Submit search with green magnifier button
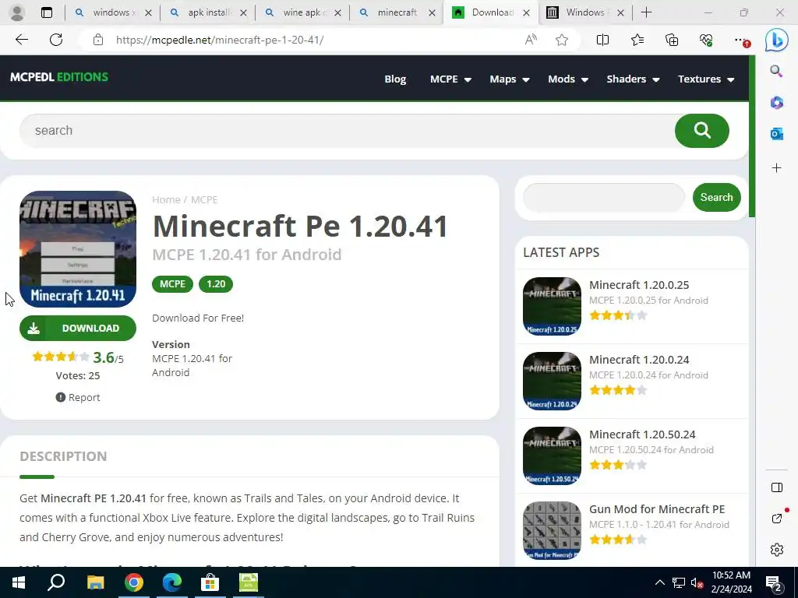 point(702,131)
